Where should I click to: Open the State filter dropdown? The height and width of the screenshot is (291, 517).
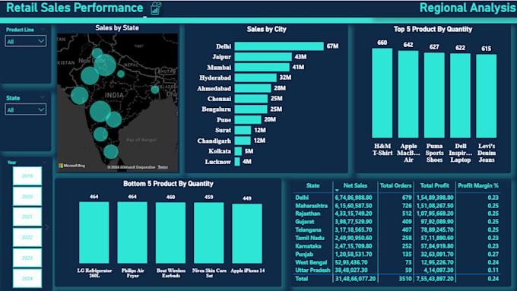point(25,109)
